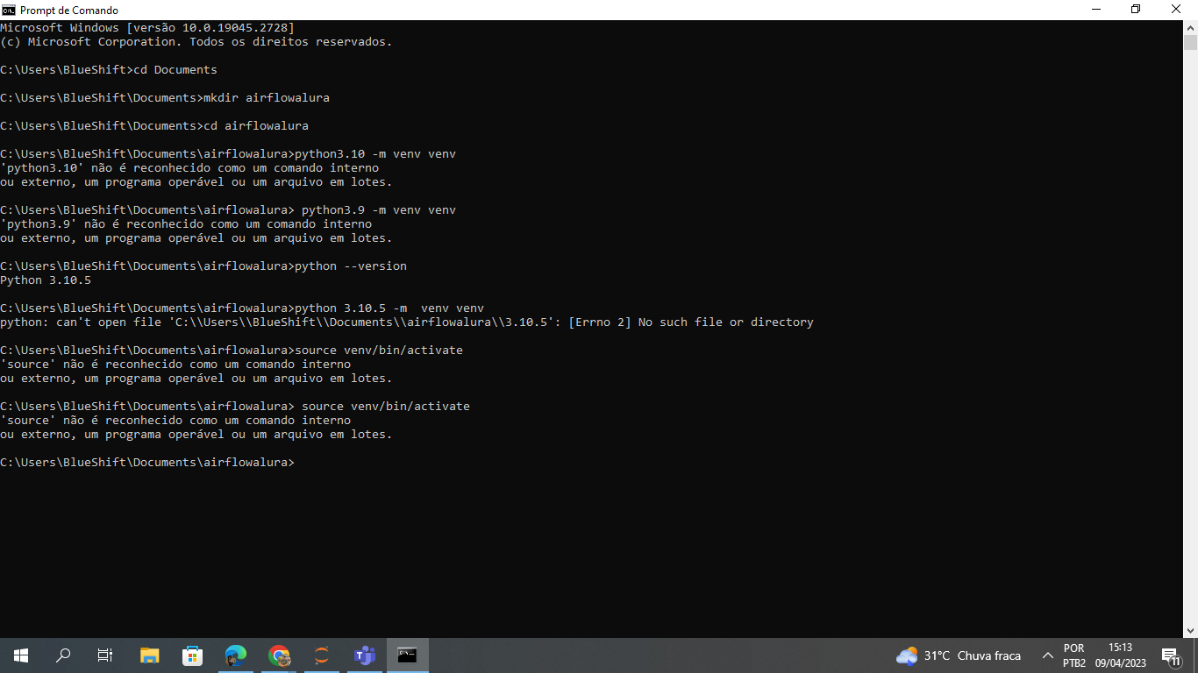Image resolution: width=1198 pixels, height=673 pixels.
Task: Click the 'python3.9 -m venv venv' command
Action: (x=379, y=209)
